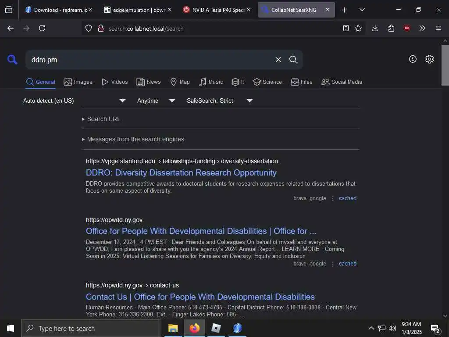This screenshot has width=449, height=337.
Task: Select the Files search category
Action: coord(302,82)
